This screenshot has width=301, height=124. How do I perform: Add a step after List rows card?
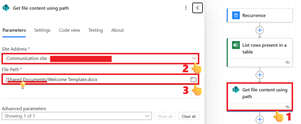[x=260, y=75]
